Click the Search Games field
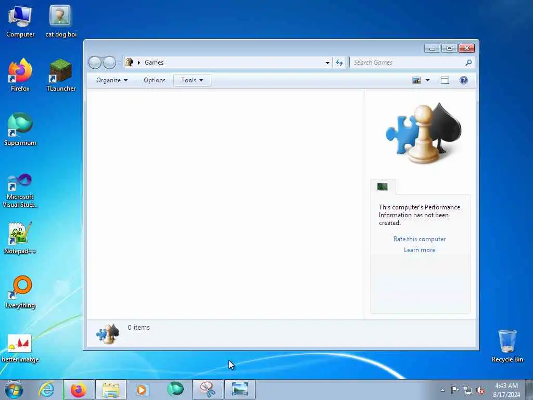The width and height of the screenshot is (533, 400). pyautogui.click(x=408, y=63)
